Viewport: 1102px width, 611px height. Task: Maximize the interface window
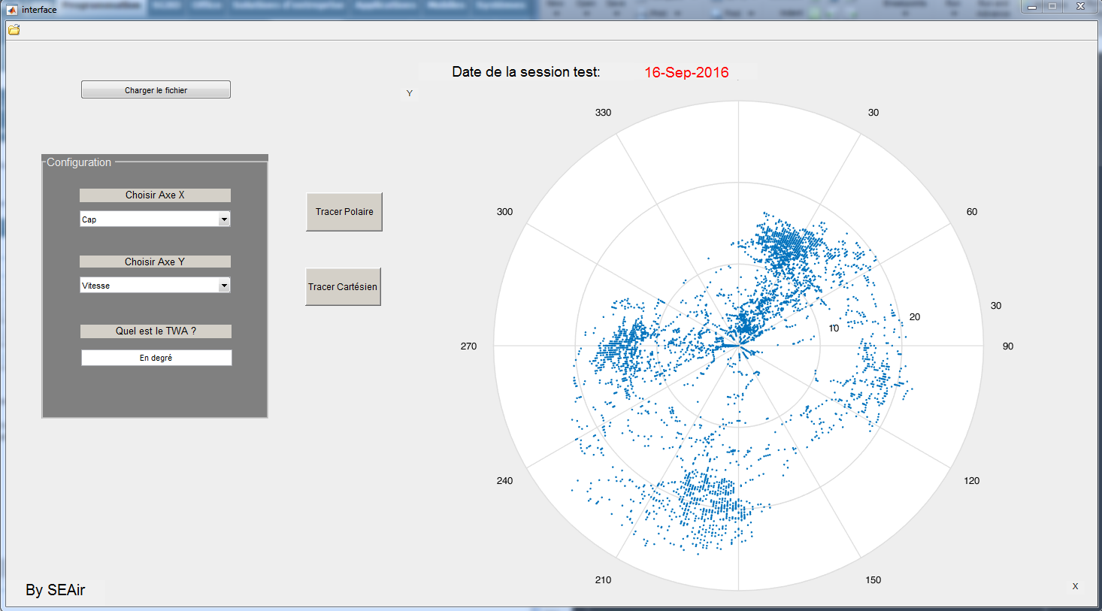point(1052,7)
